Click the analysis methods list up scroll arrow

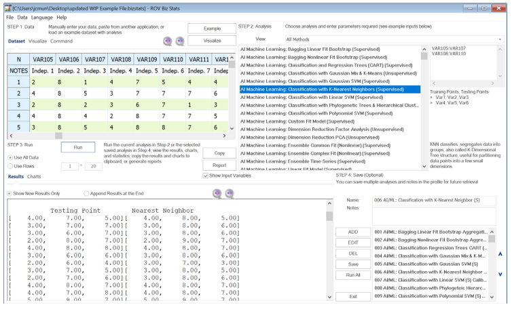click(x=424, y=49)
